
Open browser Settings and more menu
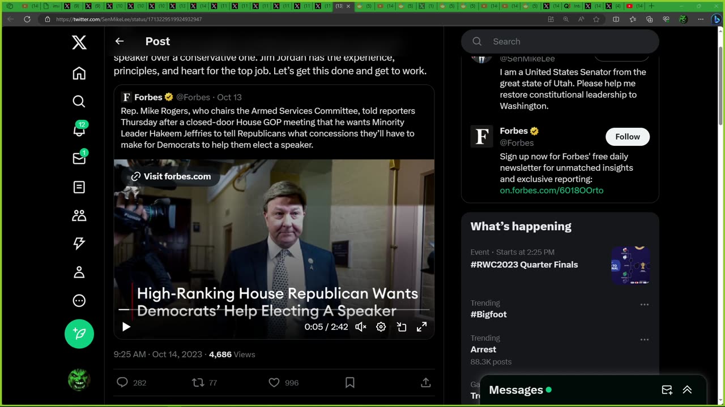tap(701, 19)
